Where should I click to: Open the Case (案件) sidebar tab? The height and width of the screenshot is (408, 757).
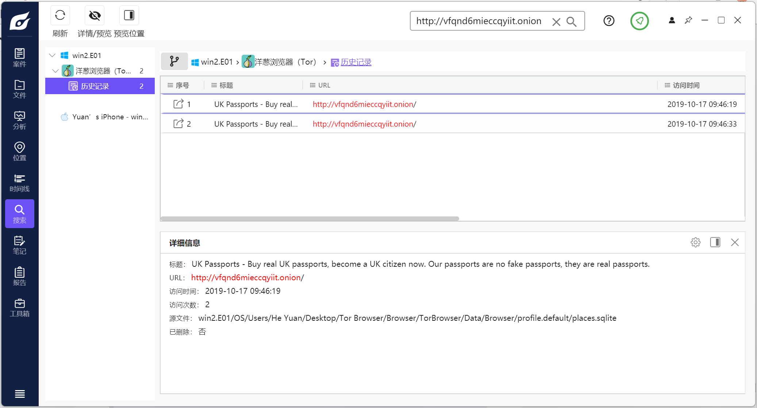pos(20,58)
